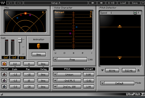The image size is (145, 98).
Task: Toggle the purple voice on/off button
Action: (4, 80)
